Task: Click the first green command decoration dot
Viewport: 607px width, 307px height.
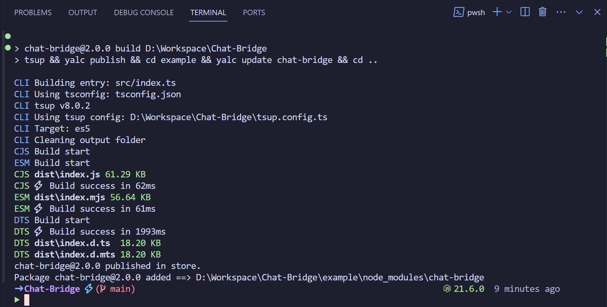Action: click(x=8, y=36)
